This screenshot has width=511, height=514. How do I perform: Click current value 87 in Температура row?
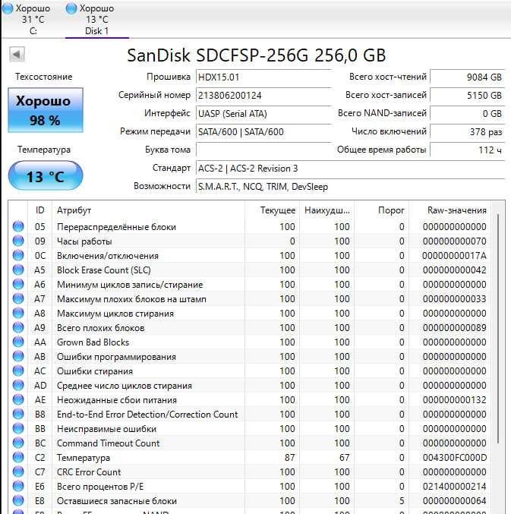click(289, 458)
